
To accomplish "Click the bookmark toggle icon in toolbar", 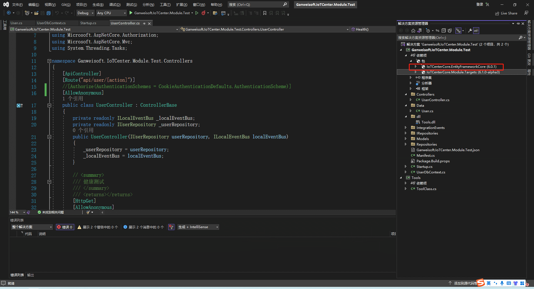I will 264,13.
